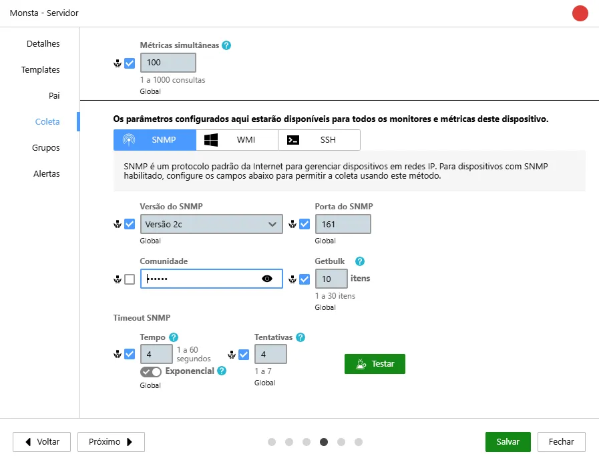
Task: Click inheritance icon beside Comunidade checkbox
Action: coord(118,279)
